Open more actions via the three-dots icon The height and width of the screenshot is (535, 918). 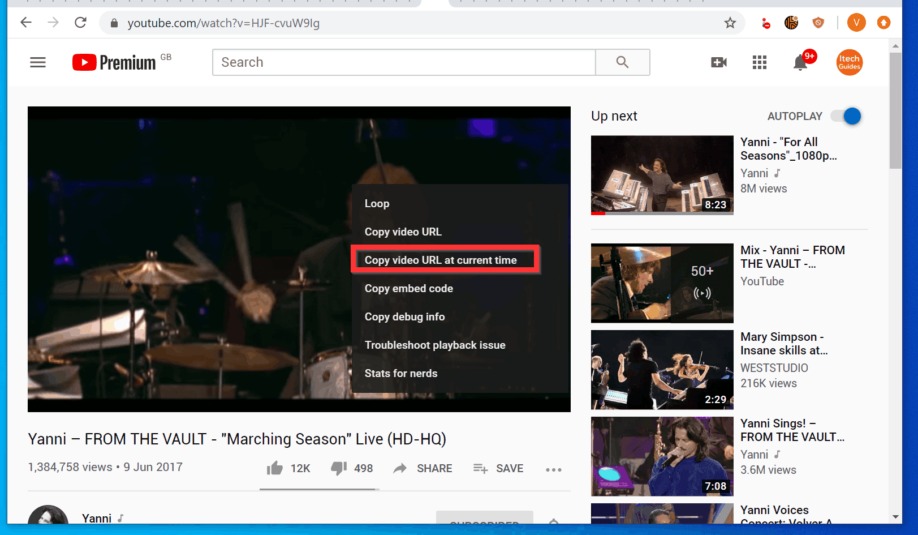coord(553,469)
